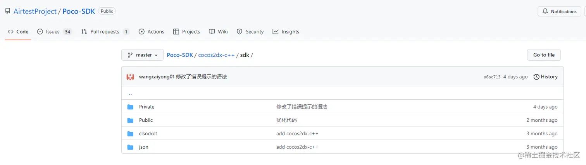Click the Projects table icon

176,32
